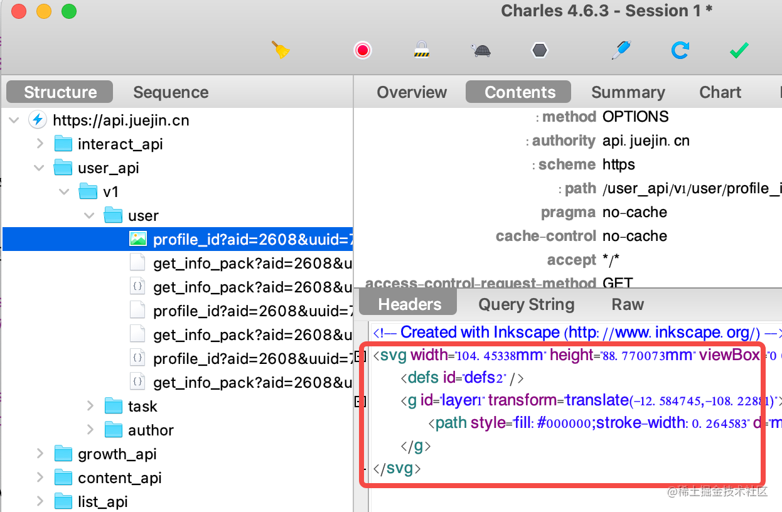Select the author tree label

pos(151,430)
